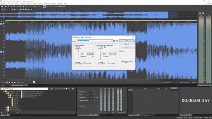Open the Explorer folder path dropdown
The width and height of the screenshot is (212, 119).
[47, 89]
